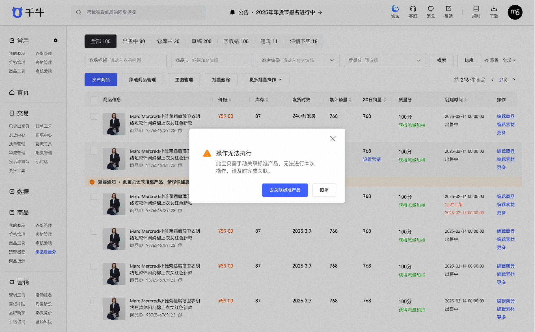This screenshot has height=332, width=535.
Task: Click the hexagon settings icon beside 常用
Action: [x=56, y=41]
